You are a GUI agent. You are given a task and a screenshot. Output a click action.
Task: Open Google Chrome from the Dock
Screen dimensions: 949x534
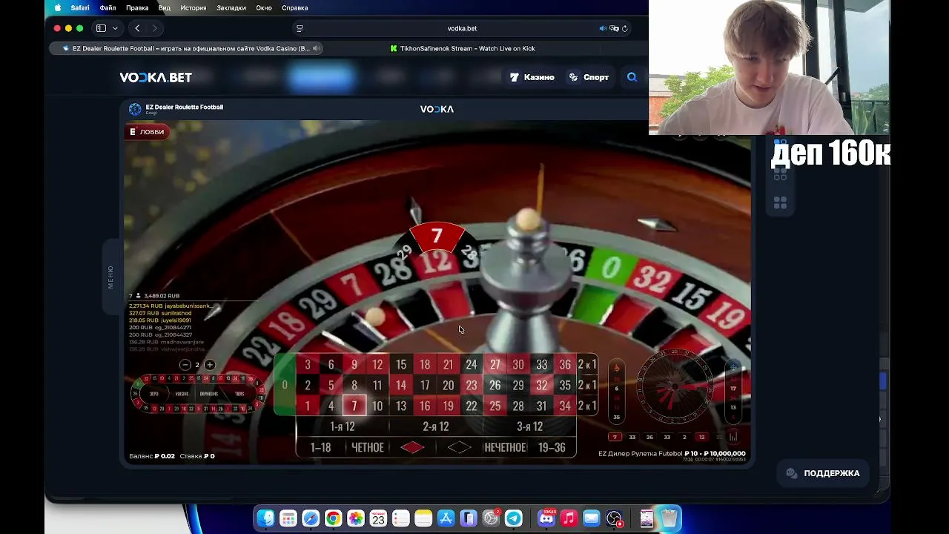(x=333, y=518)
